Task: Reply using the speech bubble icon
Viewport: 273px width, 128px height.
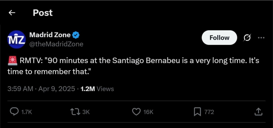Action: click(14, 112)
